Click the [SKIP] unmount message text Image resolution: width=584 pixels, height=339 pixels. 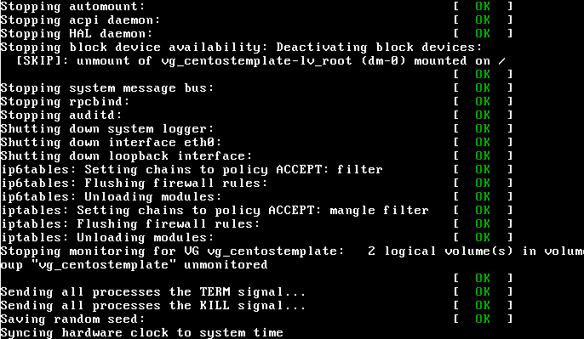pos(261,61)
